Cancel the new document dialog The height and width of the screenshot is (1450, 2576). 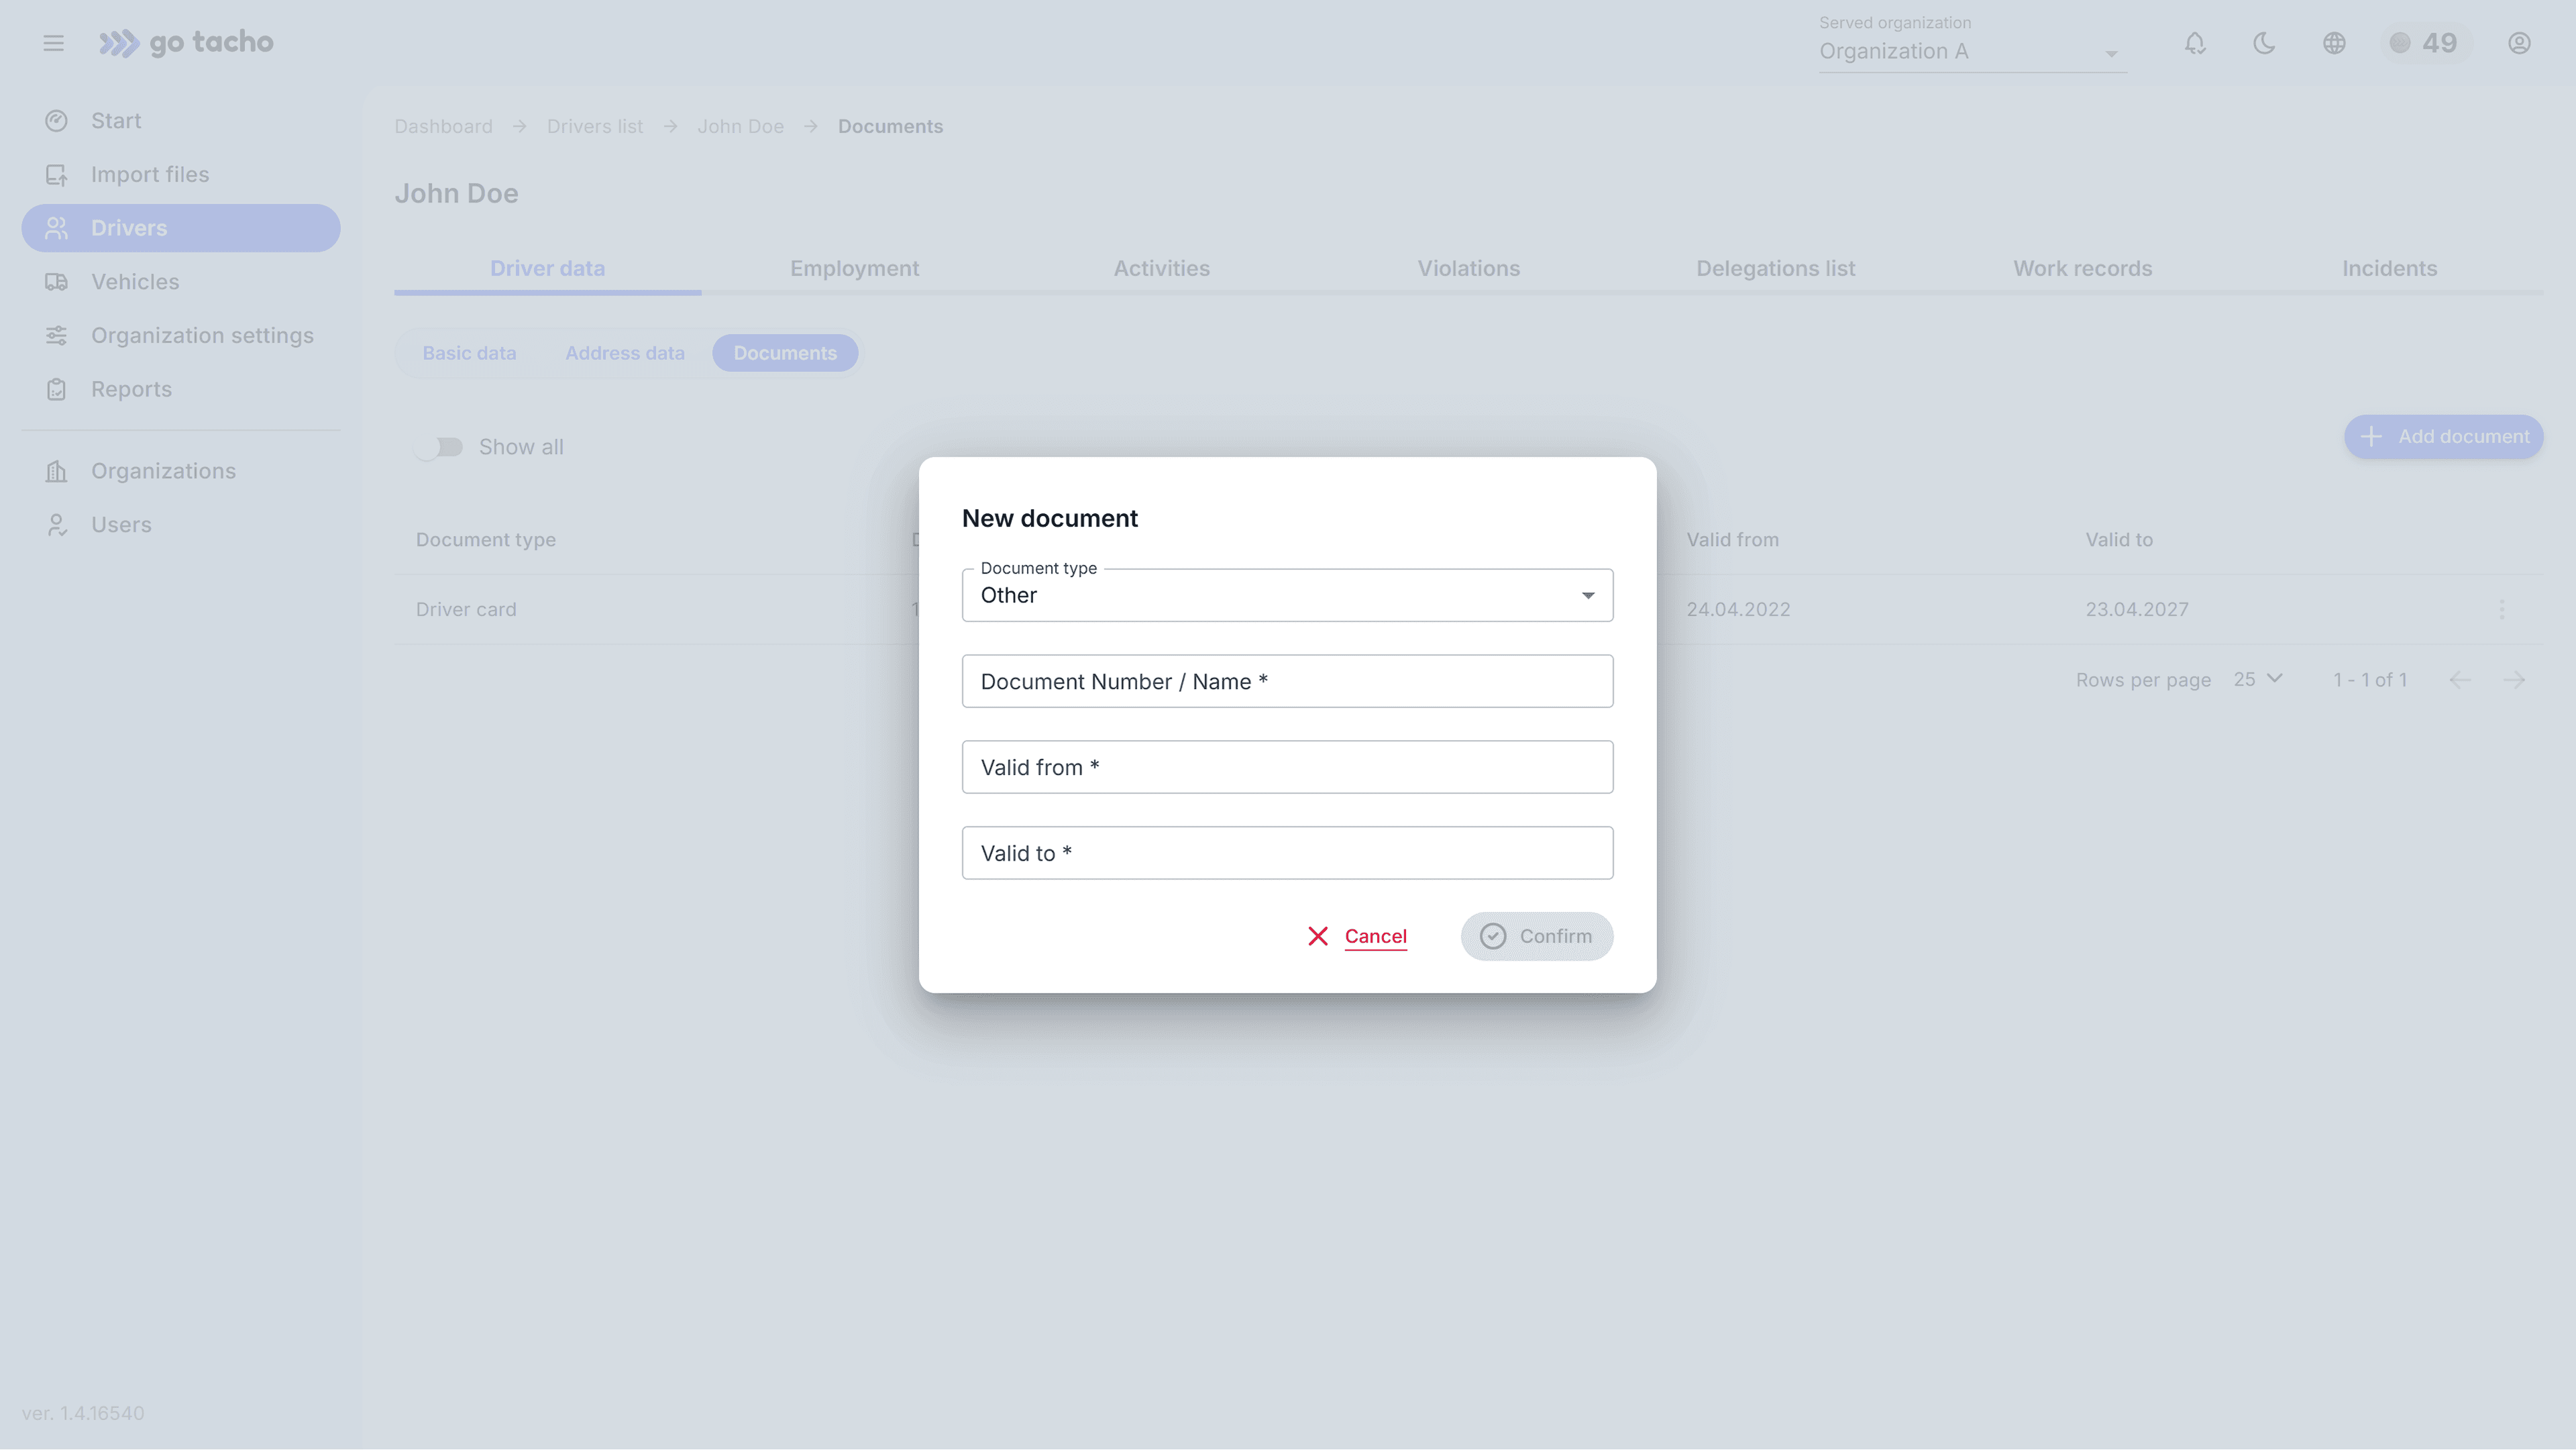pyautogui.click(x=1357, y=936)
